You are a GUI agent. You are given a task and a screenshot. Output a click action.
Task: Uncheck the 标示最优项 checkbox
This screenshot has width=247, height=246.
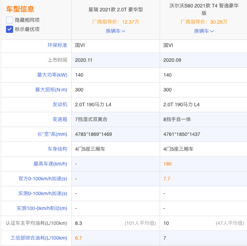coord(10,29)
